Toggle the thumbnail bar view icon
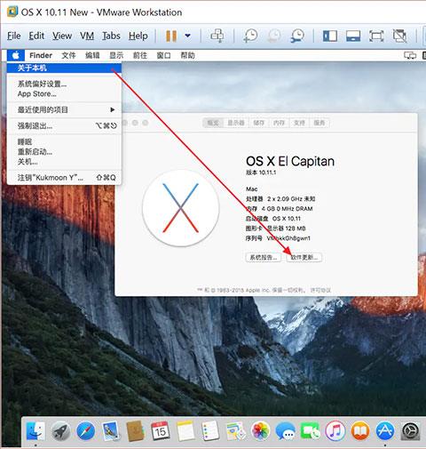The width and height of the screenshot is (426, 449). coord(353,36)
